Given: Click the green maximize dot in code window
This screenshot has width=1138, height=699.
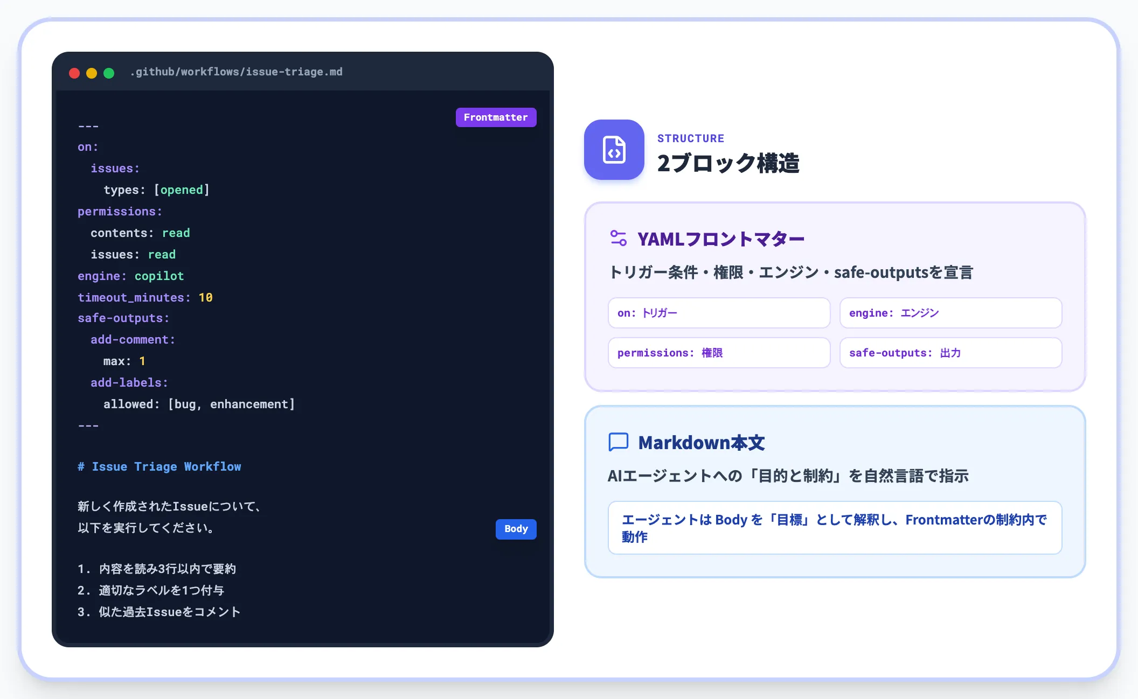Looking at the screenshot, I should (109, 73).
